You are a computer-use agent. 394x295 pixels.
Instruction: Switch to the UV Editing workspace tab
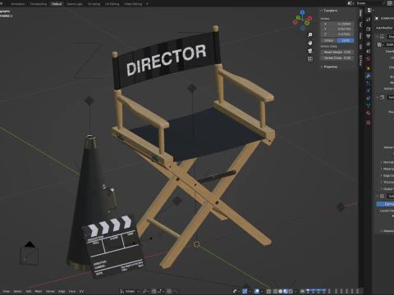[x=112, y=4]
